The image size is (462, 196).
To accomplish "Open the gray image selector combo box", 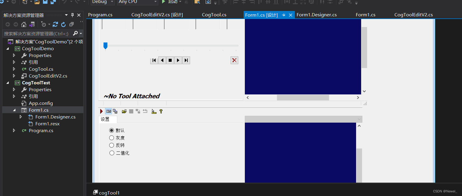I will coord(303,119).
